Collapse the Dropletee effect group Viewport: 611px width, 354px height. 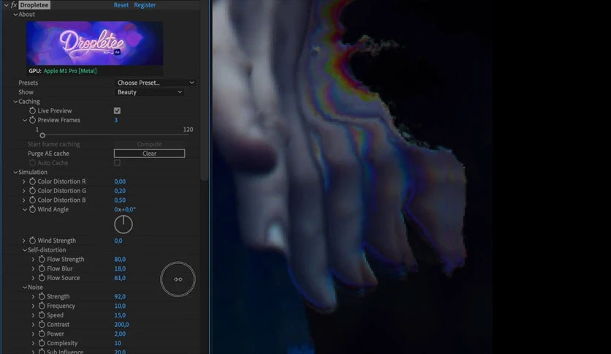click(6, 5)
